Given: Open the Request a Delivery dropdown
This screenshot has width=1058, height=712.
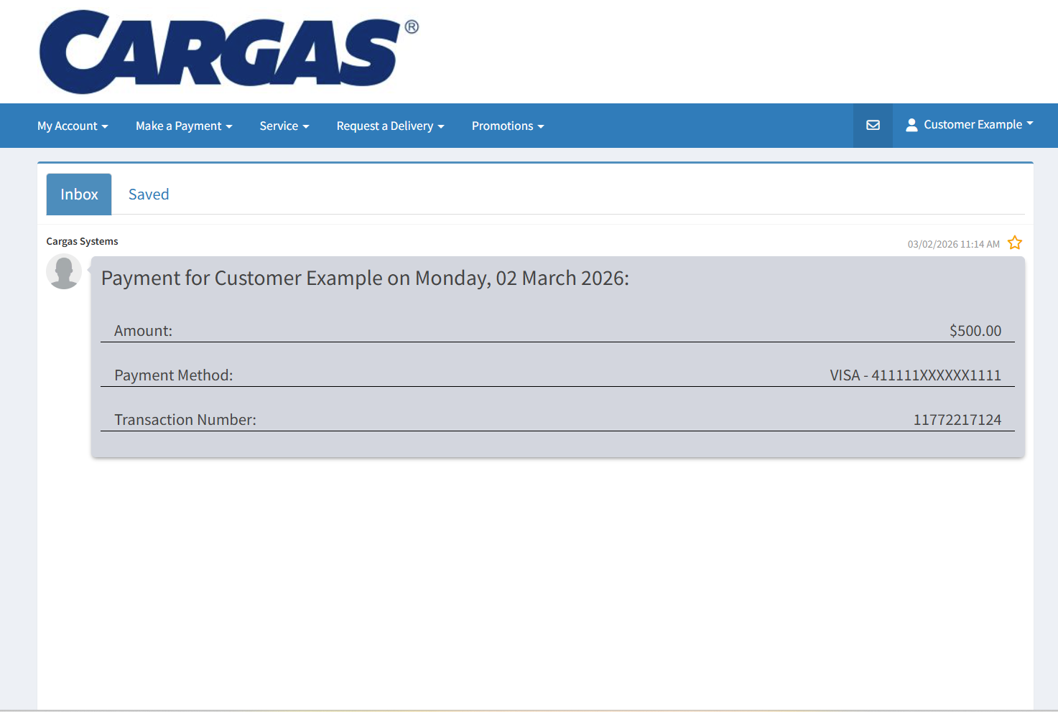Looking at the screenshot, I should pyautogui.click(x=390, y=126).
